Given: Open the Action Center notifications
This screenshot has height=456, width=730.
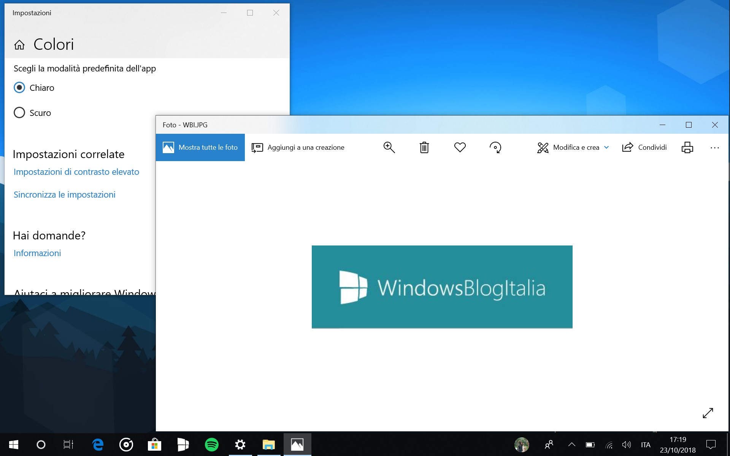Looking at the screenshot, I should (711, 445).
